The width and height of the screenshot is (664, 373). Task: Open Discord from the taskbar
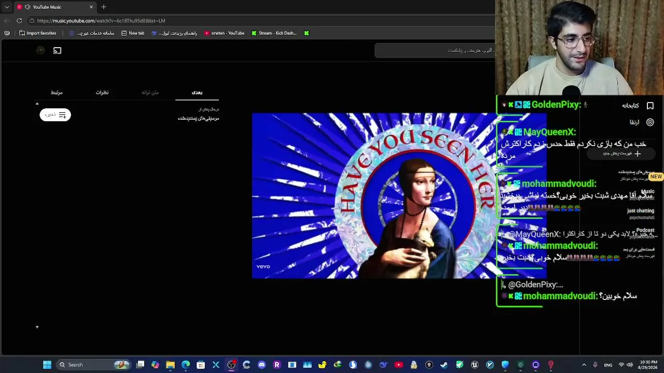(261, 365)
